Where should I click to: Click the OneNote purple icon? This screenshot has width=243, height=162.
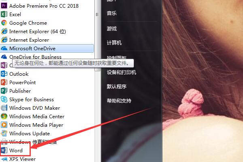[x=4, y=65]
